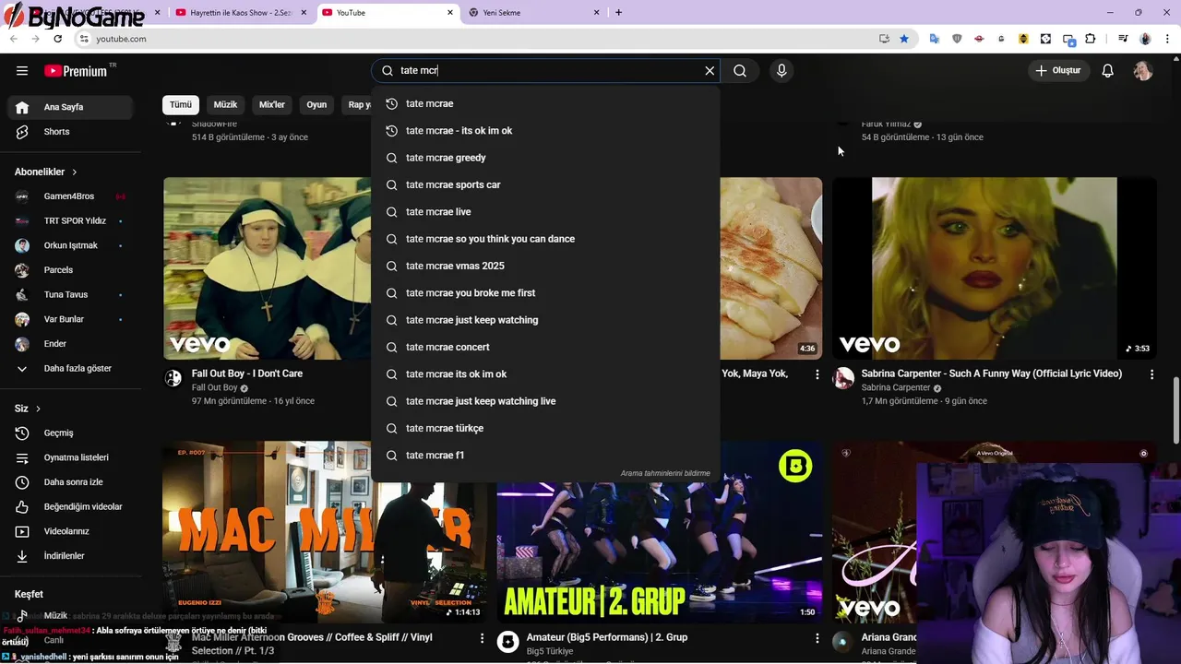Go to Ana Sayfa in sidebar
Screen dimensions: 1181x664
[x=70, y=107]
